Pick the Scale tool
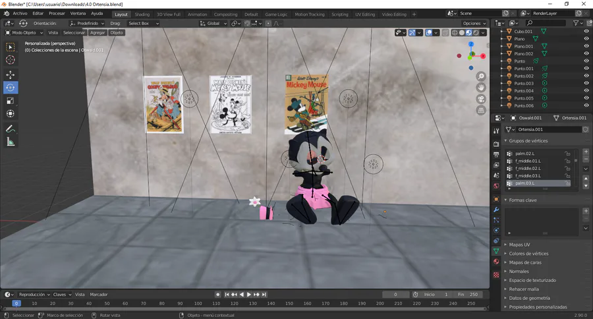593x319 pixels. click(x=11, y=101)
